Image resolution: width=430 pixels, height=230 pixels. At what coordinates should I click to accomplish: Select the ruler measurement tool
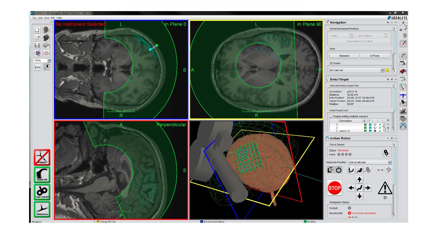coord(37,67)
